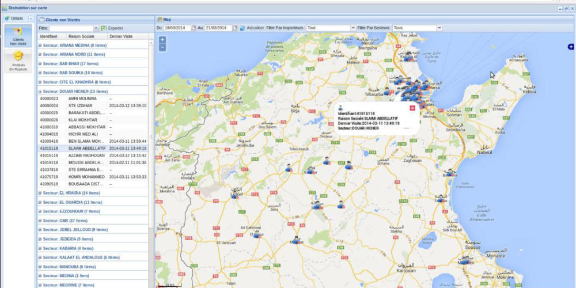The height and width of the screenshot is (288, 576).
Task: Open the calendar for the Au date
Action: tap(235, 28)
